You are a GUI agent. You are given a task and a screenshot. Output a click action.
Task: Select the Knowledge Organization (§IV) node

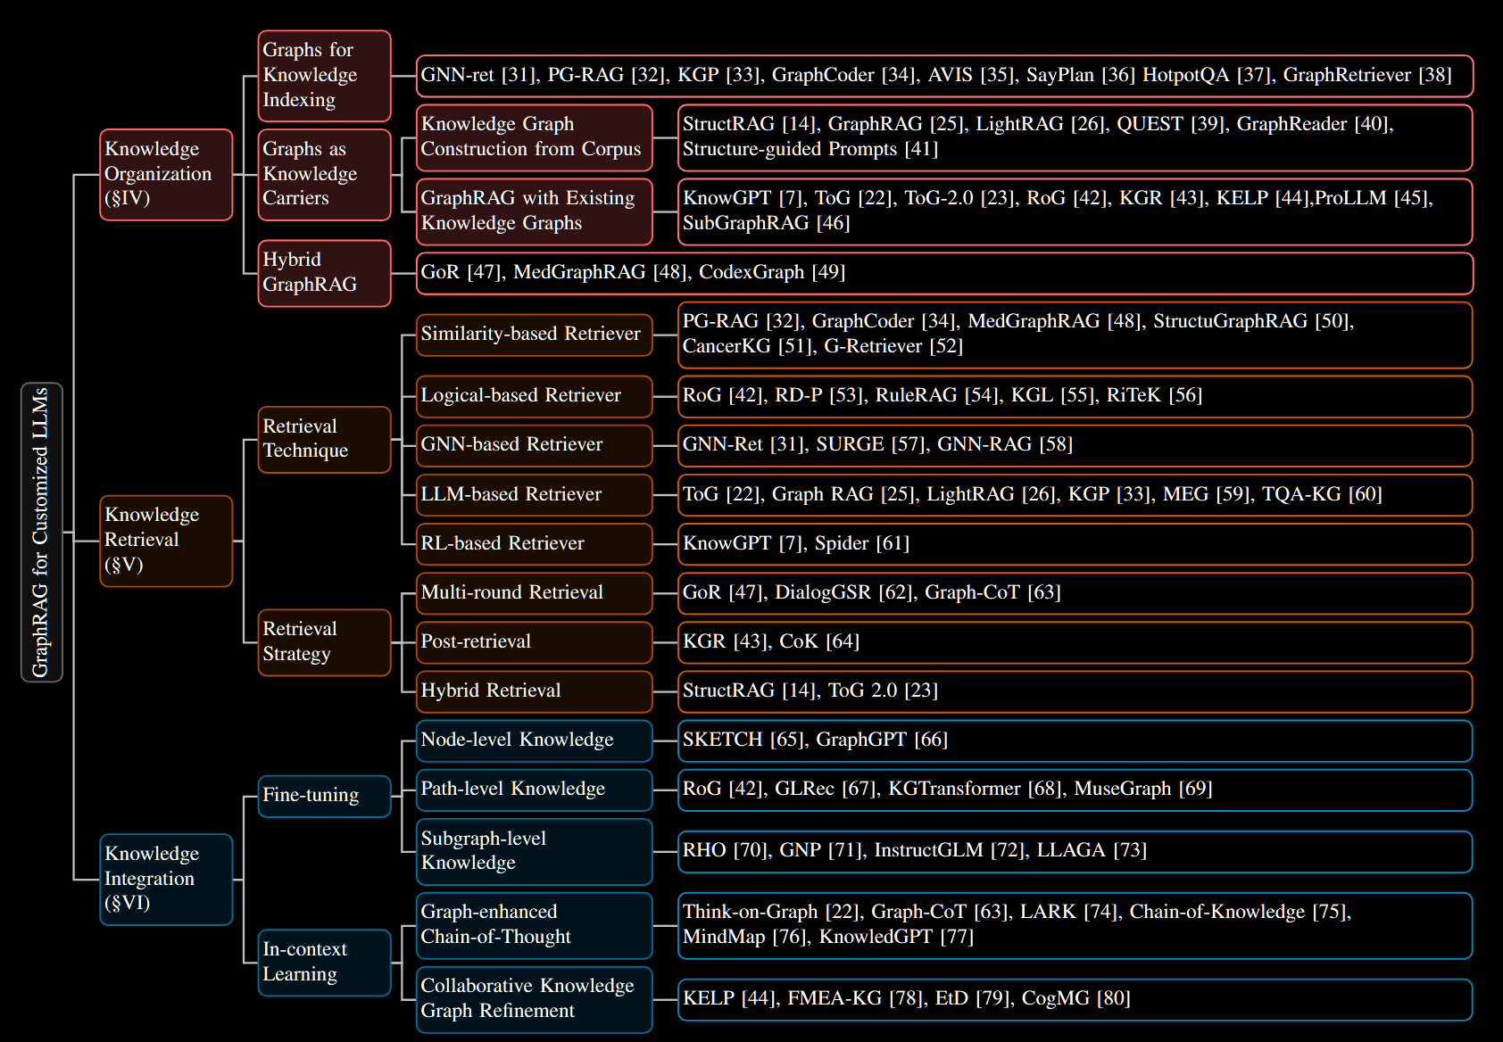coord(166,174)
